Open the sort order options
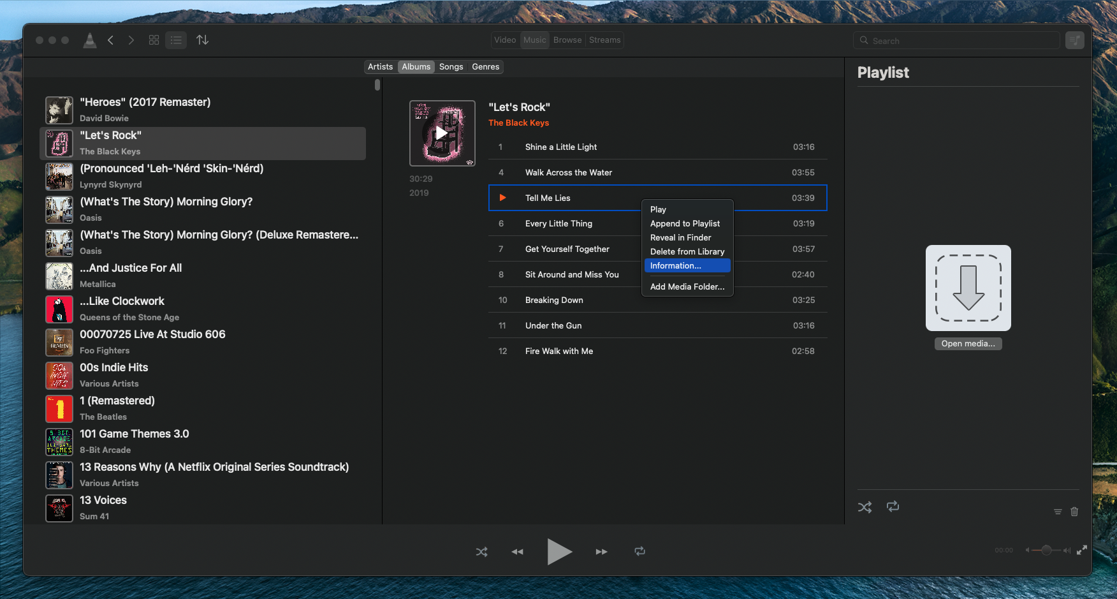Image resolution: width=1117 pixels, height=599 pixels. click(203, 40)
